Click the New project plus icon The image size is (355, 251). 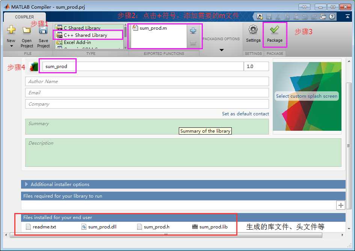tap(11, 30)
